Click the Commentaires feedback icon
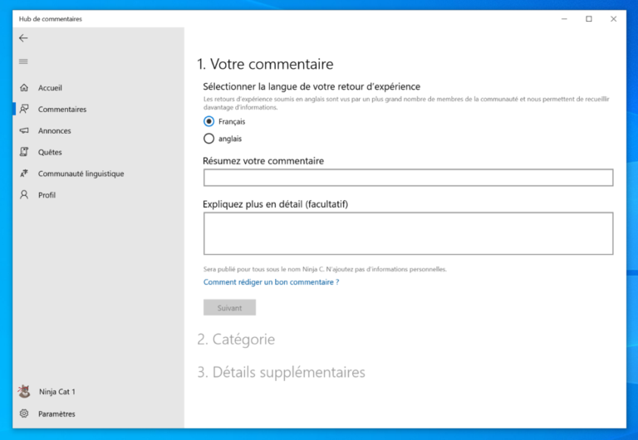Viewport: 638px width, 440px height. (24, 110)
